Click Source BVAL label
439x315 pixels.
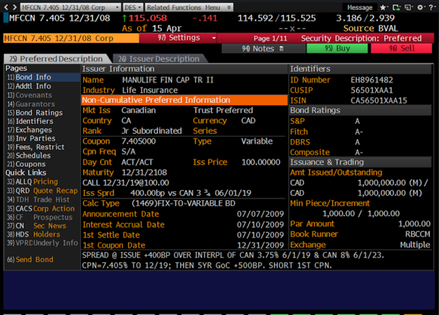[371, 29]
